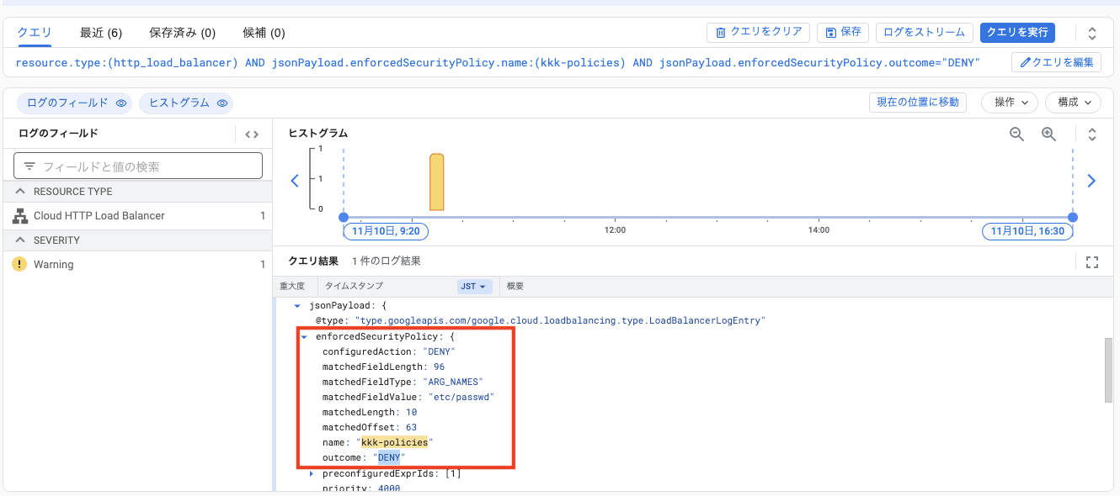Image resolution: width=1120 pixels, height=496 pixels.
Task: Click the @type LoadBalancerLogEntry value
Action: [x=559, y=321]
